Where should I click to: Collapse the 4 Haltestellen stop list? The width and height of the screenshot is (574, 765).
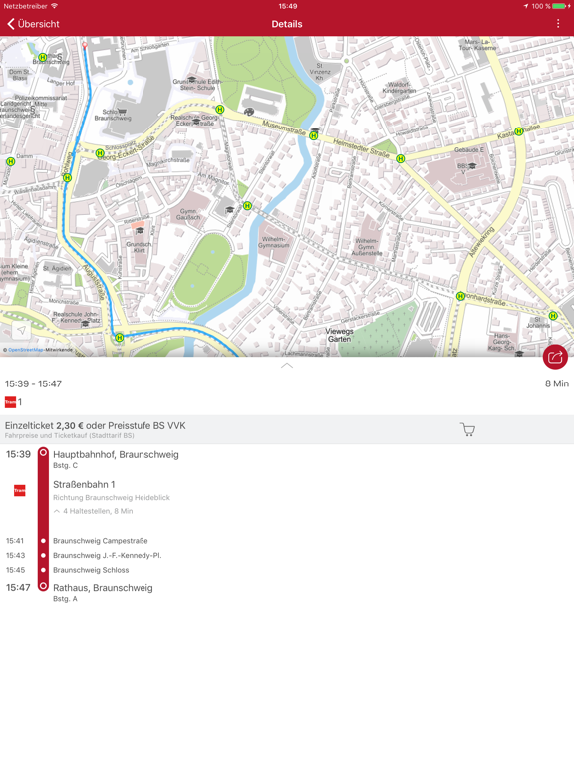(94, 511)
